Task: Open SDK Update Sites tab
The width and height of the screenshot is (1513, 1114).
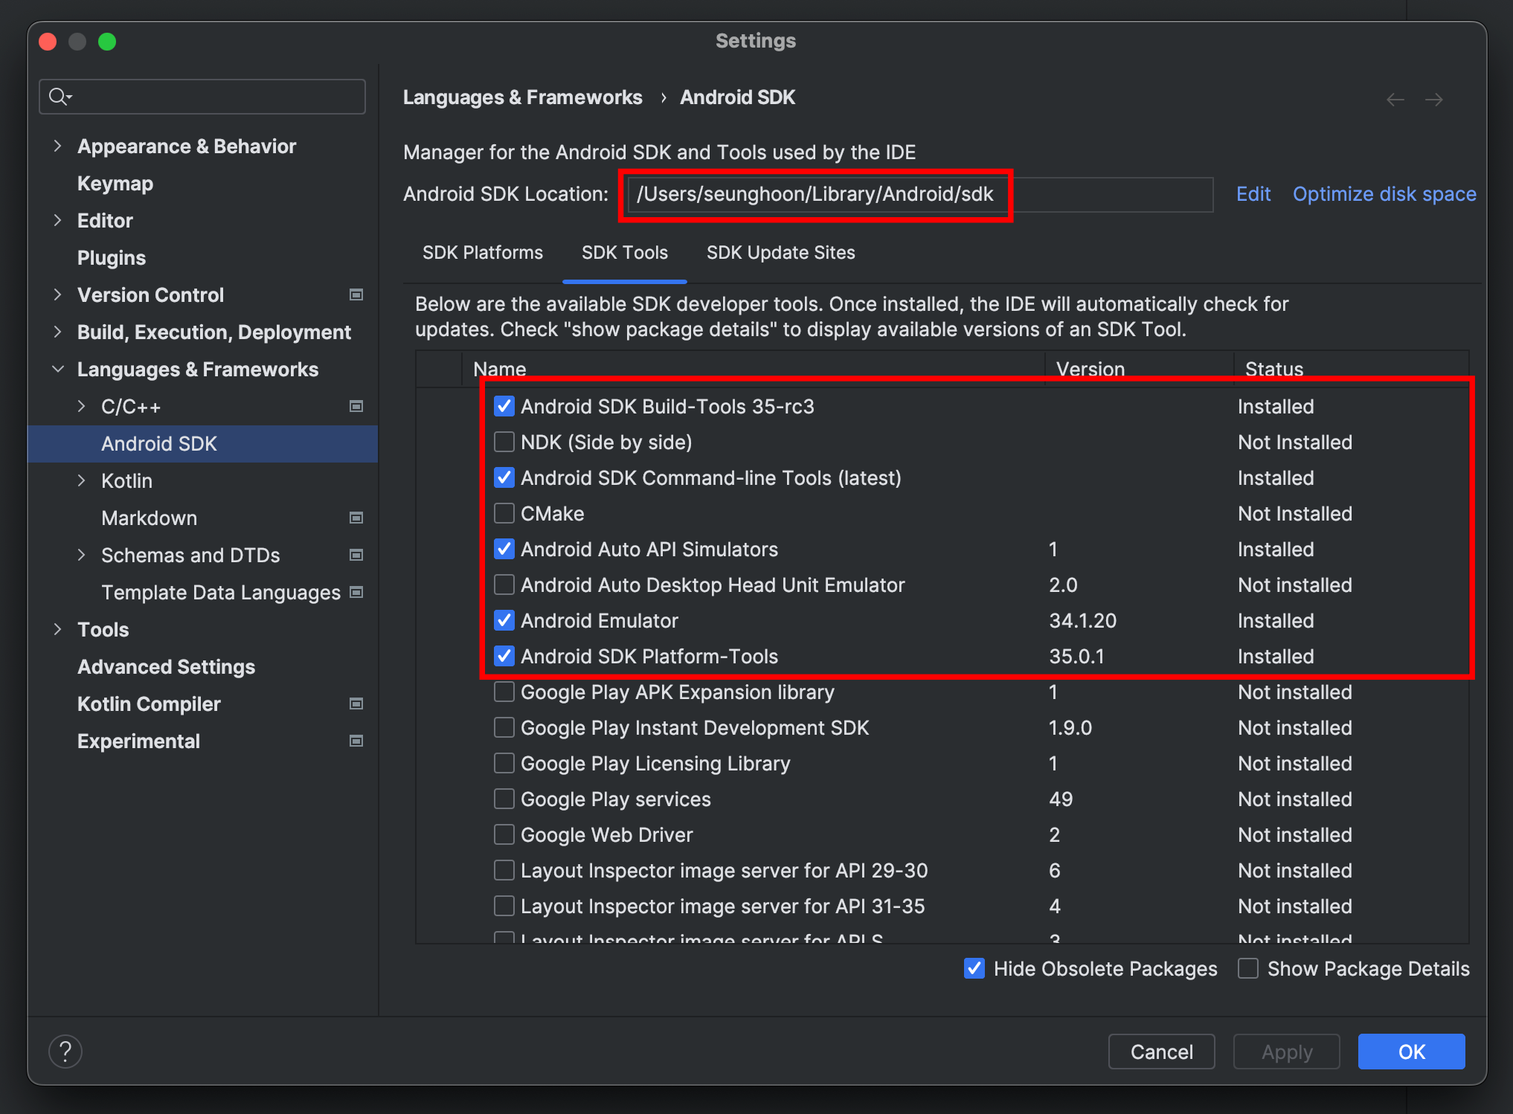Action: pyautogui.click(x=780, y=253)
